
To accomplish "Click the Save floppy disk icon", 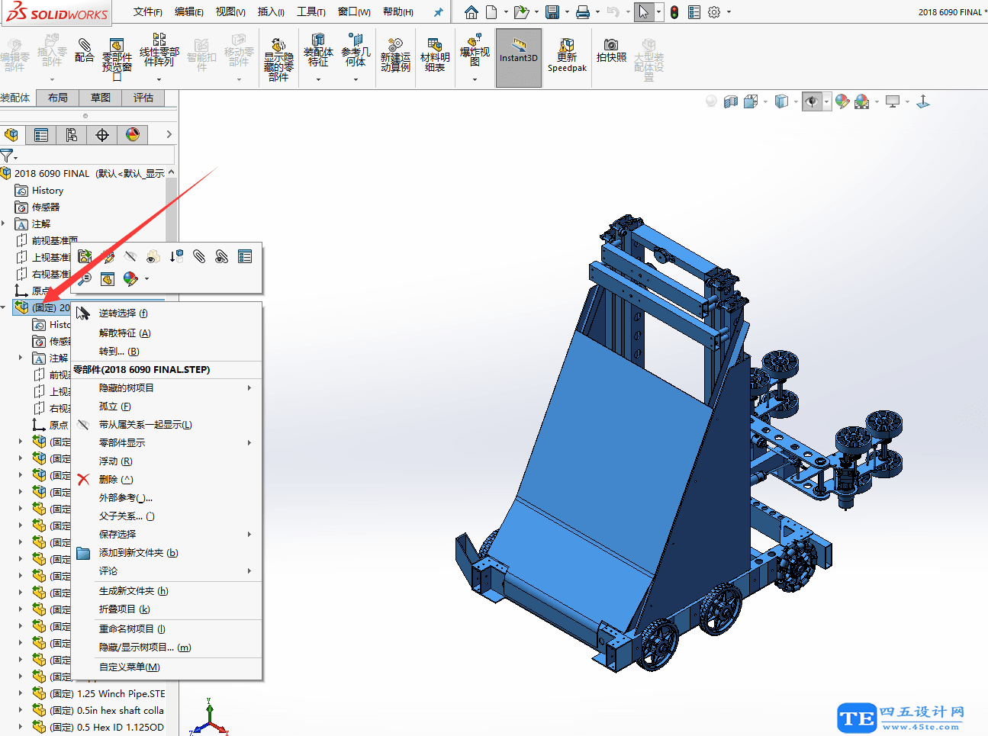I will click(x=552, y=12).
